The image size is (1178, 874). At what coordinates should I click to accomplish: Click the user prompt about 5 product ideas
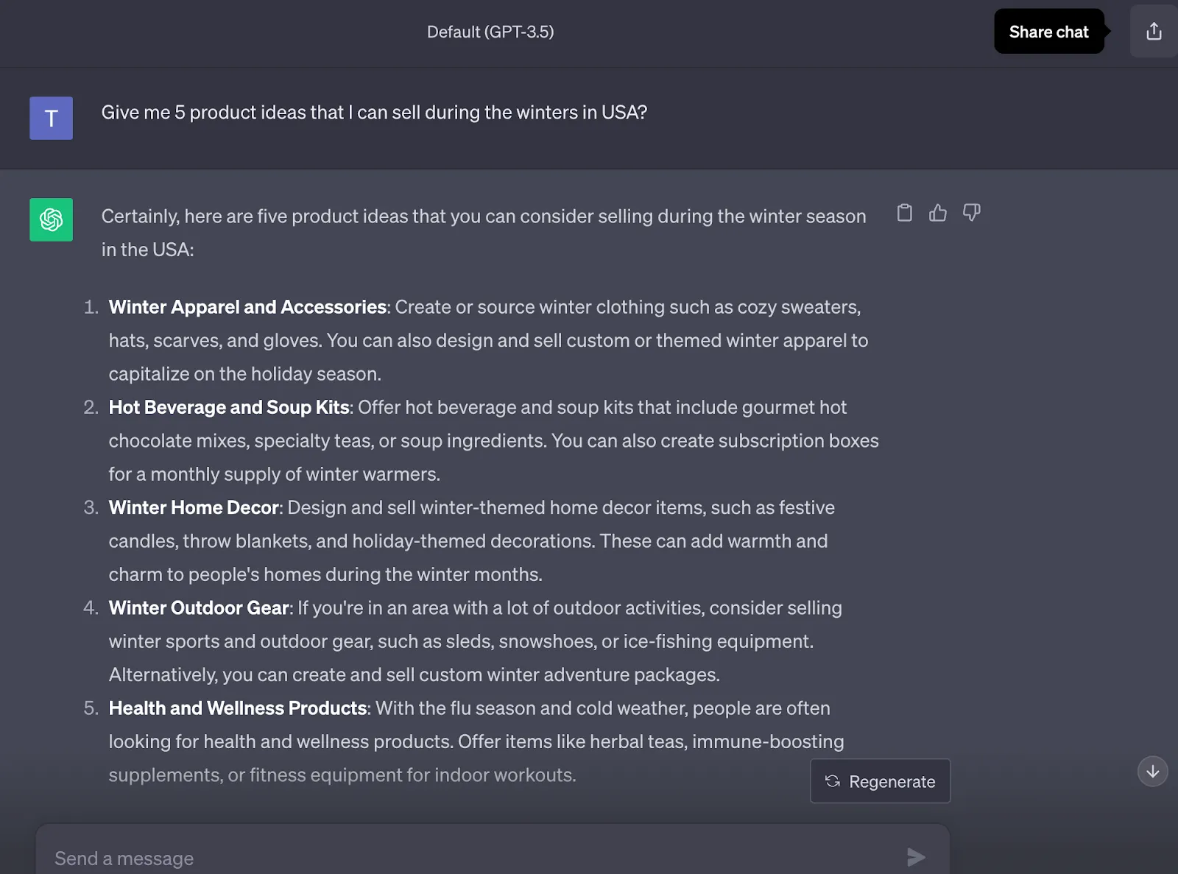374,112
